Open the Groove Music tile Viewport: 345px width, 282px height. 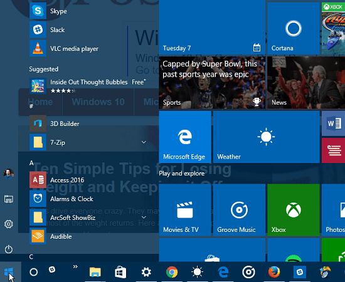click(239, 210)
